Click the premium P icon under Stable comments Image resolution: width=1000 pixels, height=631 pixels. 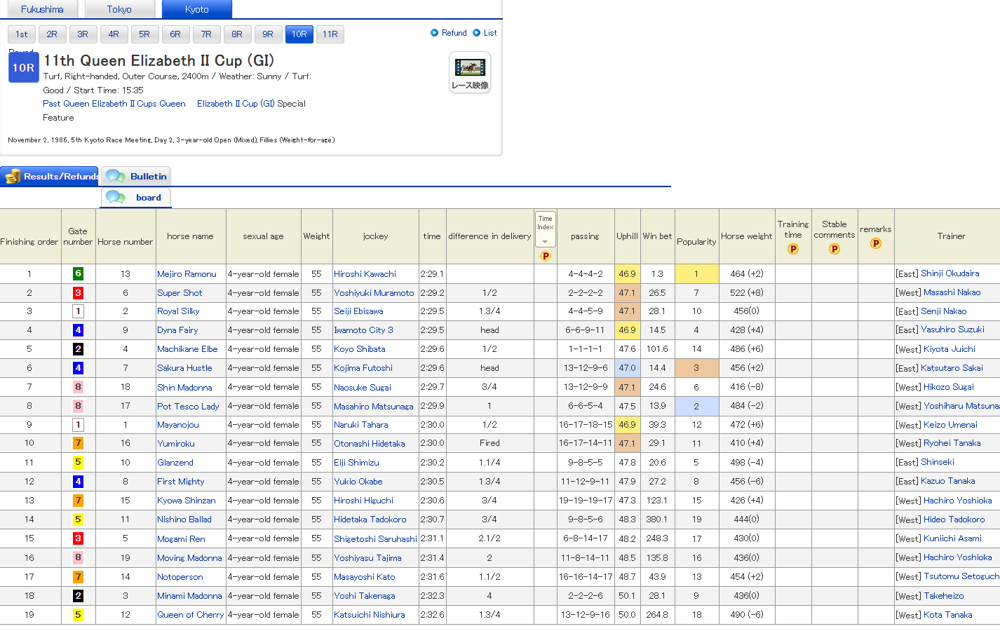pyautogui.click(x=835, y=249)
